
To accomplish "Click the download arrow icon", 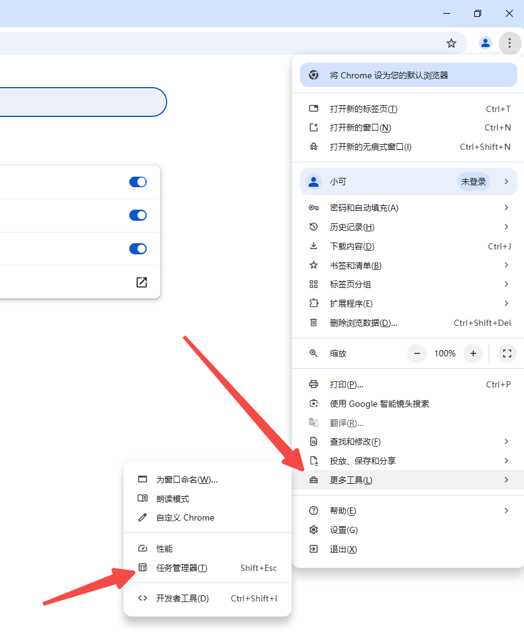I will (x=313, y=246).
